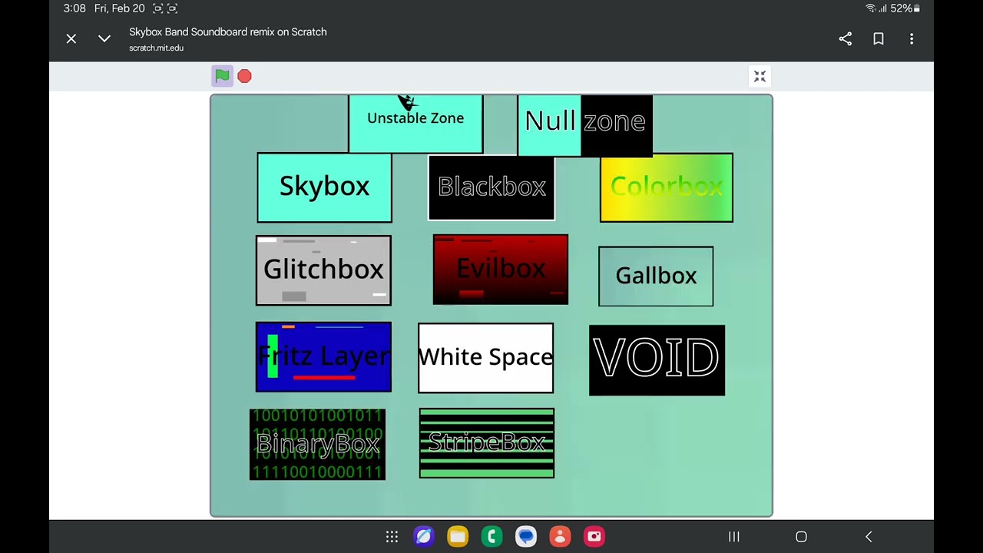Image resolution: width=983 pixels, height=553 pixels.
Task: Go back using the navigation back arrow
Action: [x=869, y=537]
